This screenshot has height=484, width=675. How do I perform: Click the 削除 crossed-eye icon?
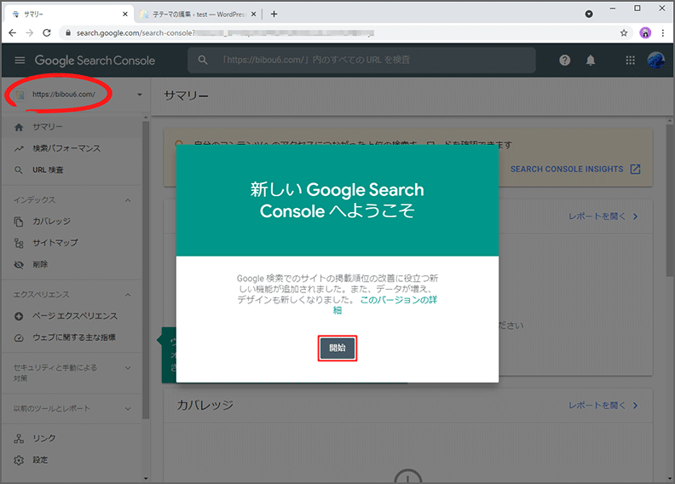pos(19,265)
